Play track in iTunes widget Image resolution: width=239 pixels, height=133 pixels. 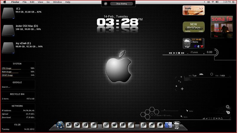pos(174,53)
